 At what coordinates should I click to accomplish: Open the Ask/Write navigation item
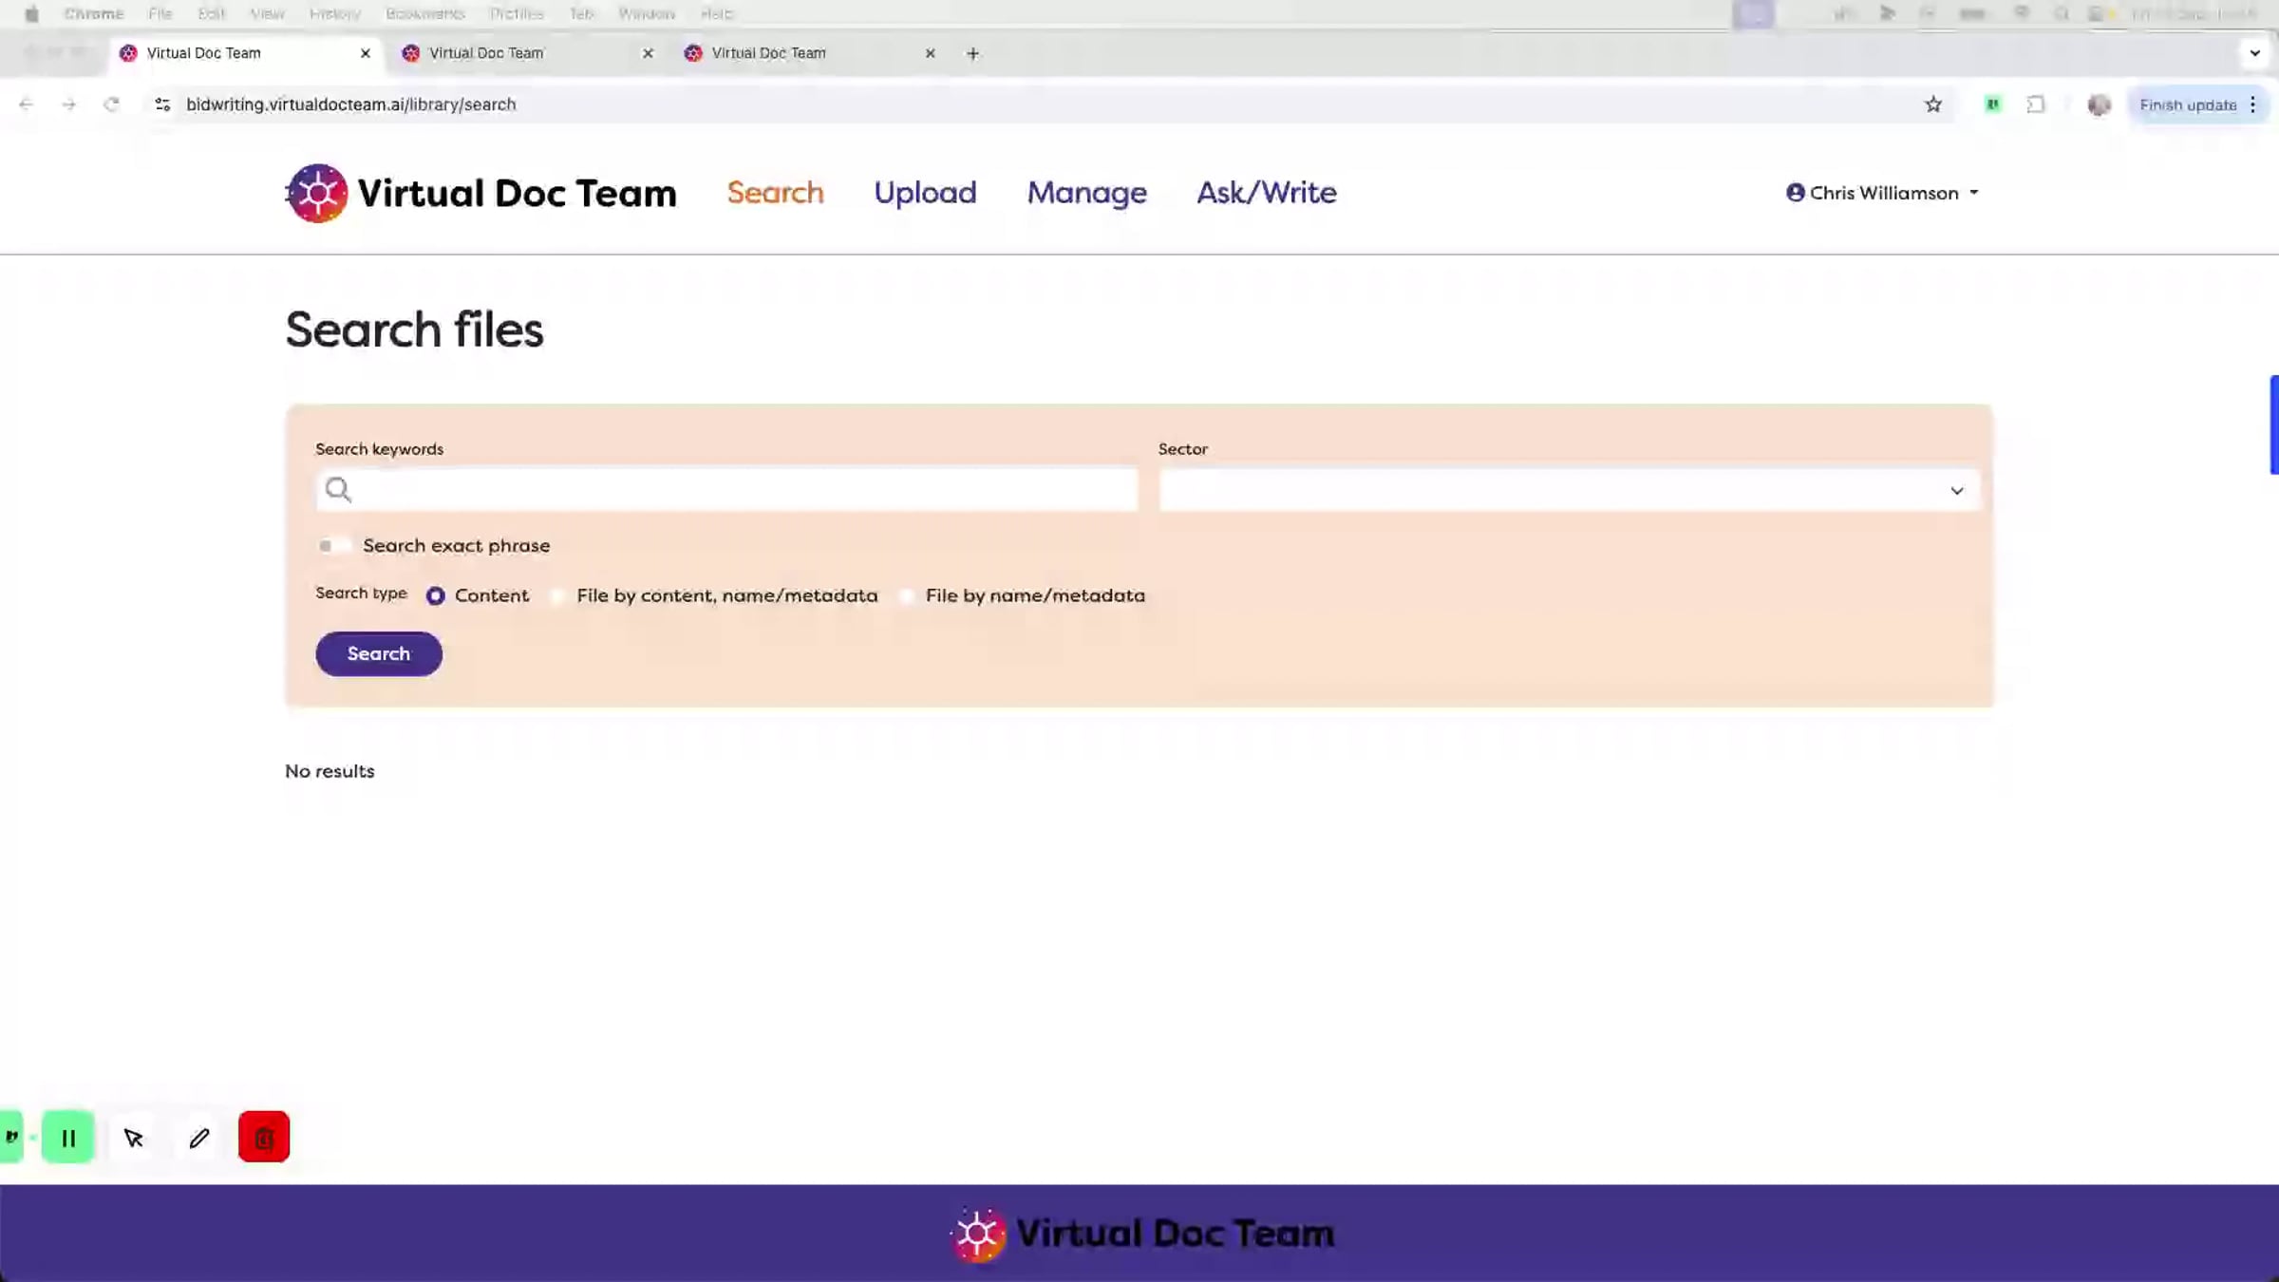[x=1266, y=193]
